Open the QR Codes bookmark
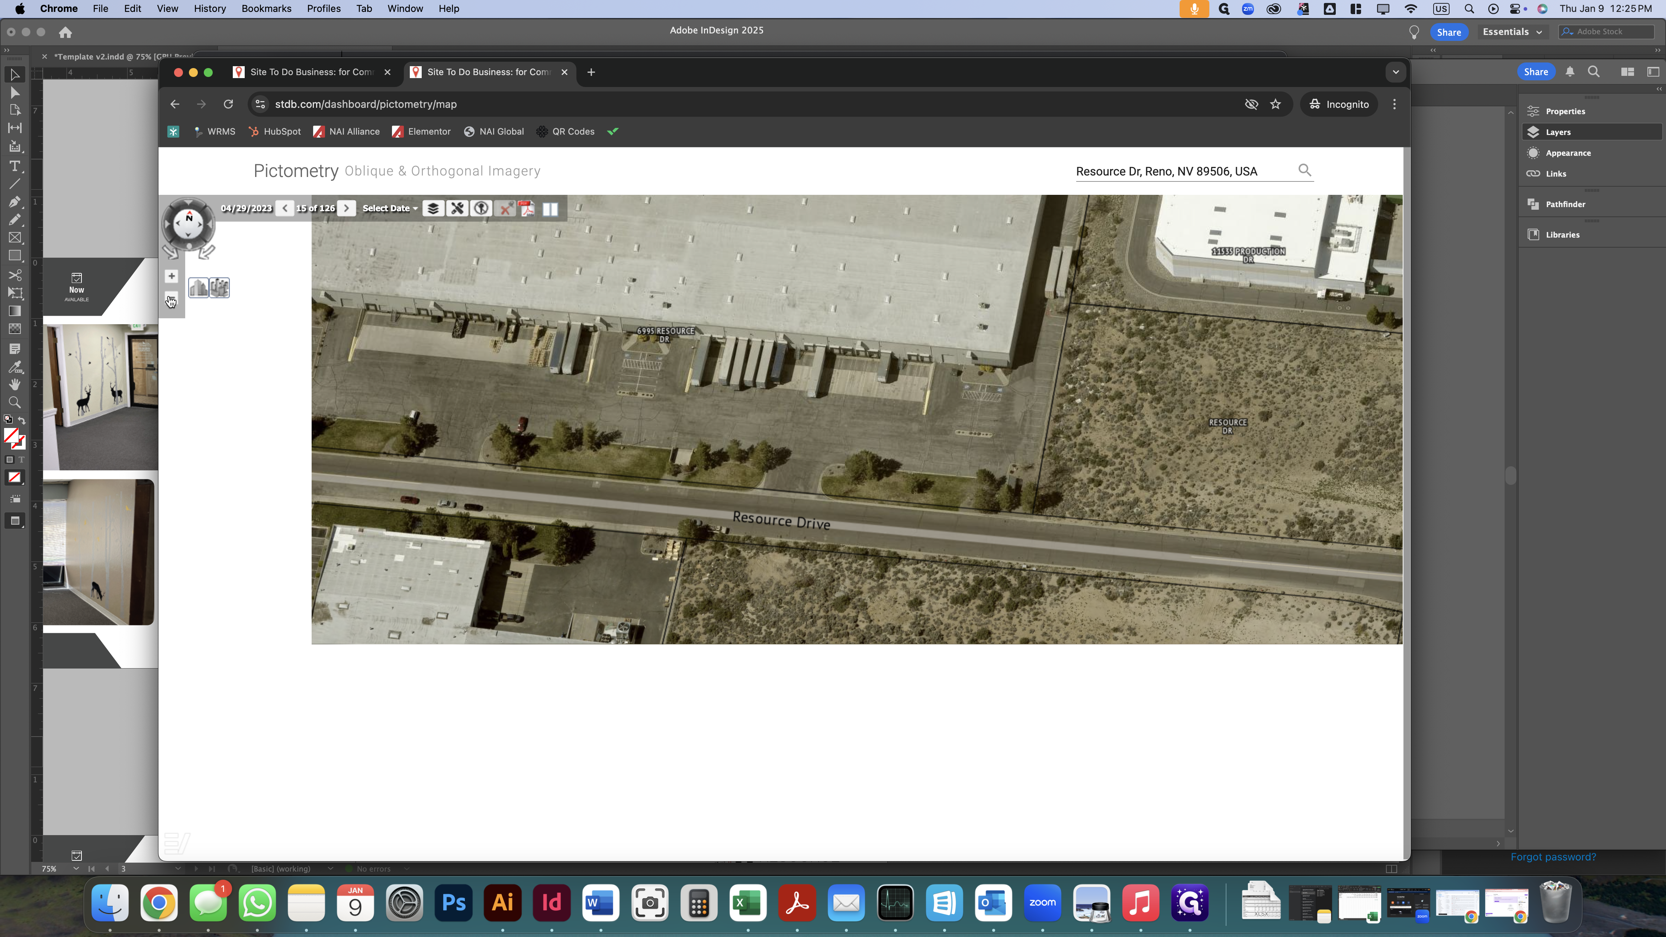1666x937 pixels. 565,131
